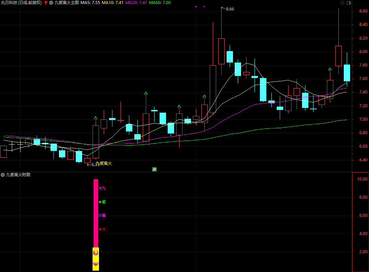
Task: Click the ★火 label in the sub-chart
Action: 102,229
